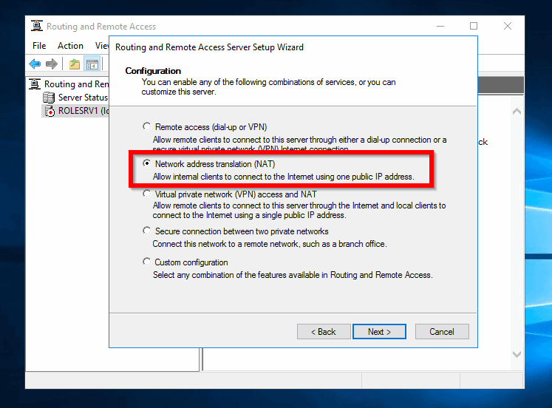This screenshot has width=552, height=408.
Task: Choose Secure connection between two private networks
Action: [146, 231]
